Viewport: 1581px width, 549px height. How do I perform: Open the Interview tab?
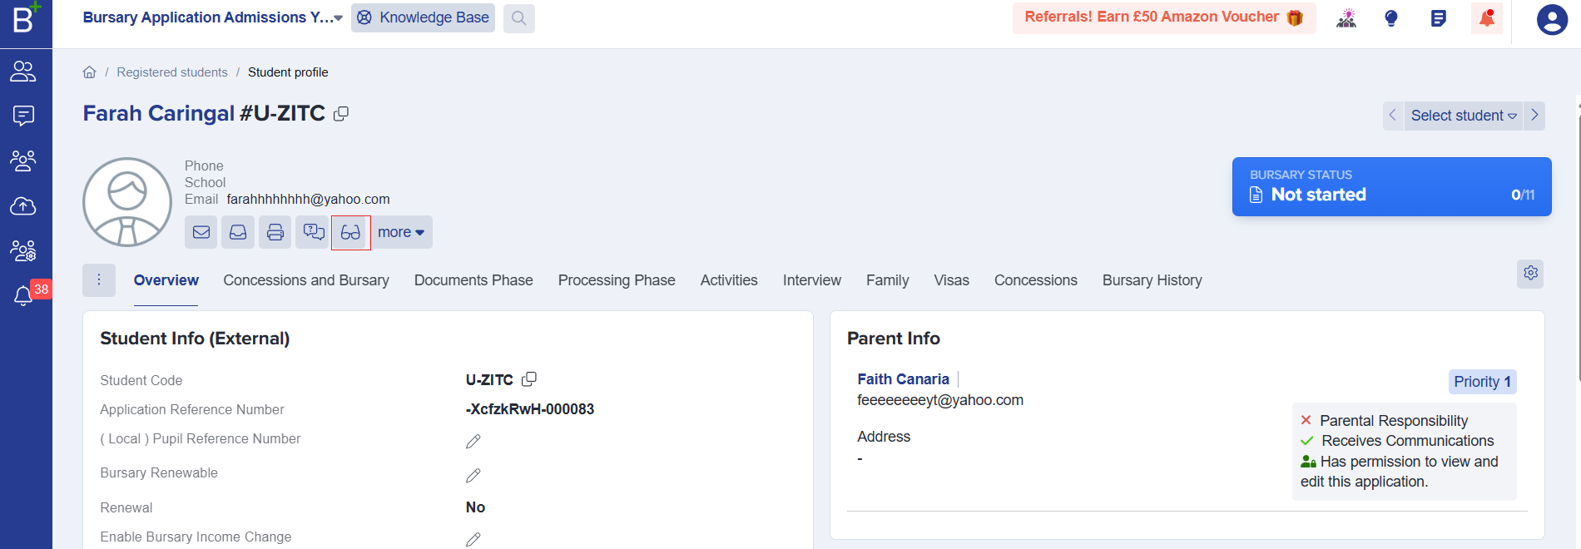(812, 280)
